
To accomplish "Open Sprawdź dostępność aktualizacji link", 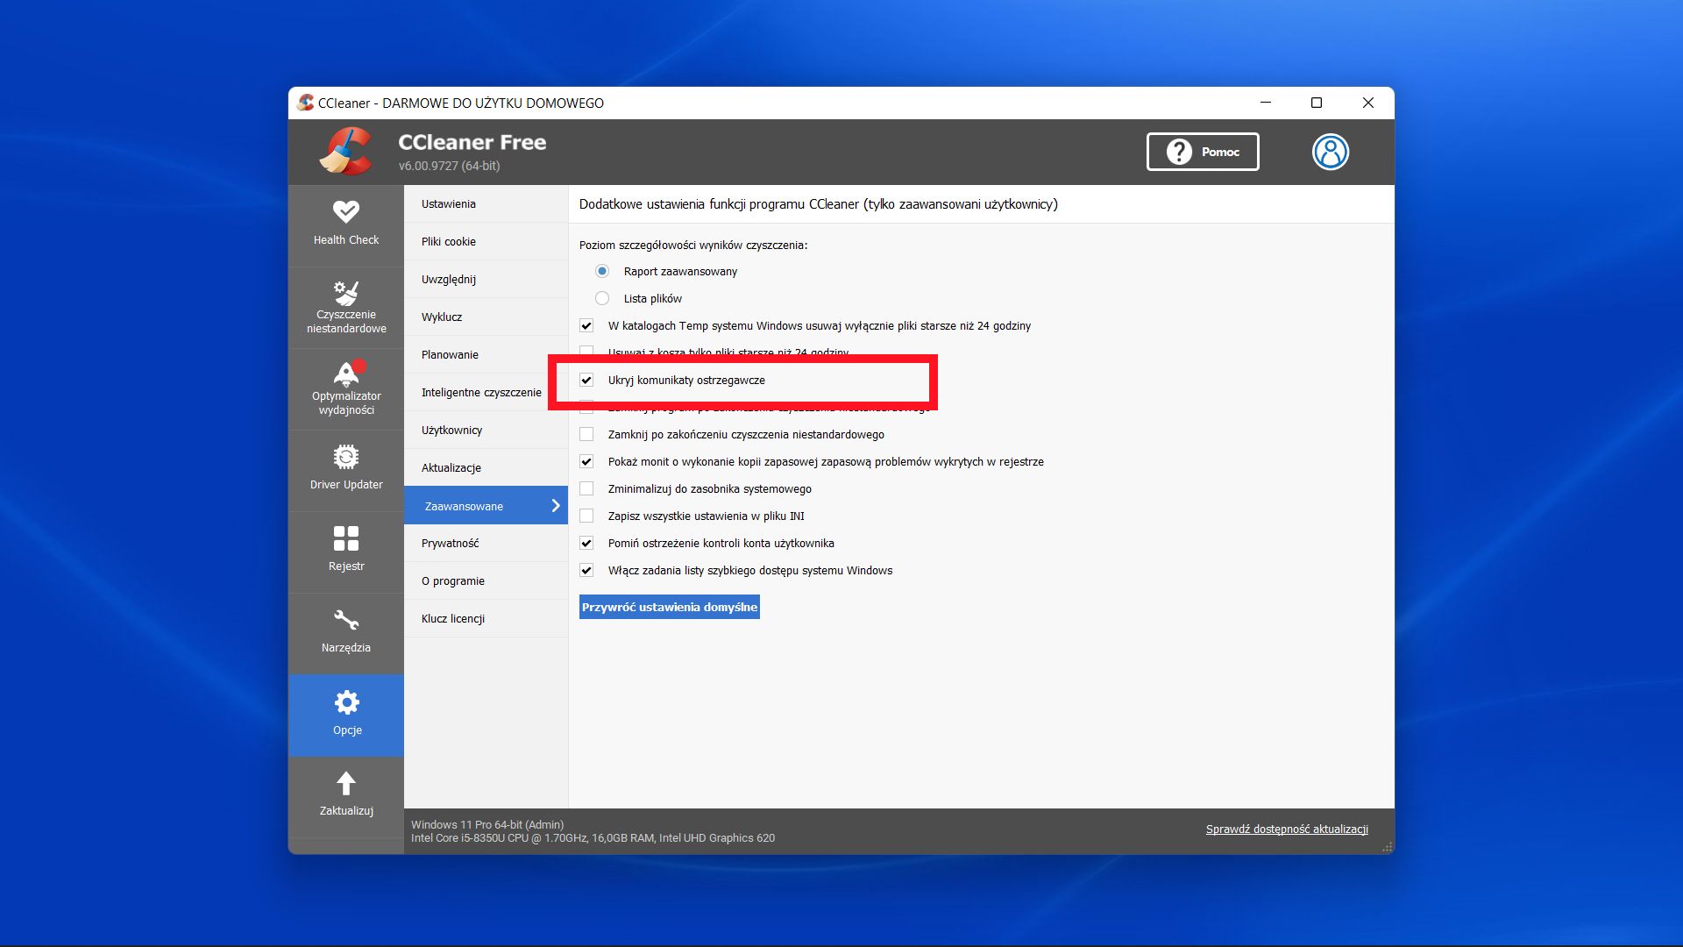I will click(1286, 828).
